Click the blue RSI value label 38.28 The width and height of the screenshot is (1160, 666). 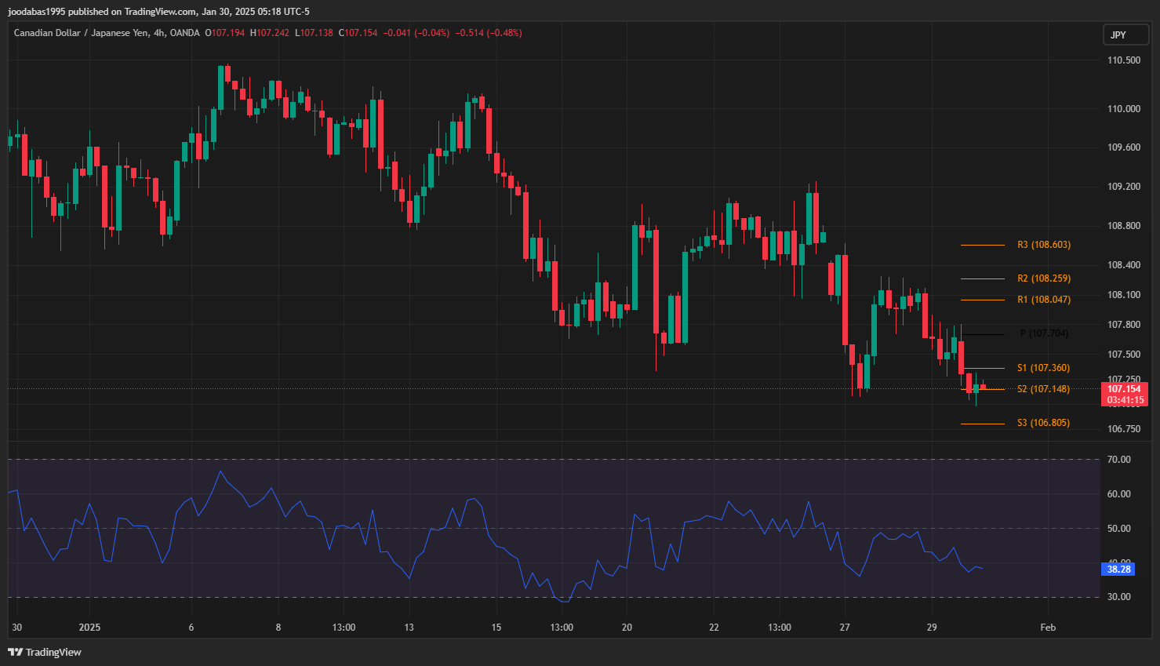[1118, 570]
